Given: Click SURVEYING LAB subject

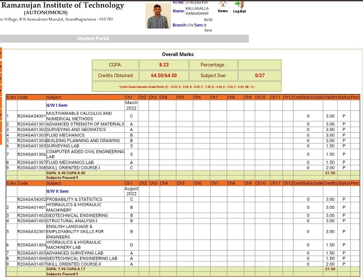Looking at the screenshot, I should coord(63,146).
